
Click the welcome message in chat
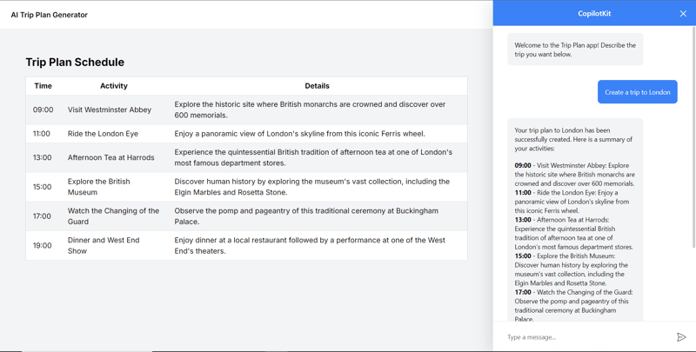575,50
